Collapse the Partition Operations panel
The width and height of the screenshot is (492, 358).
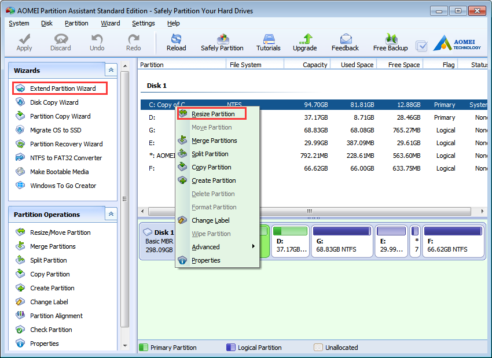(x=111, y=214)
